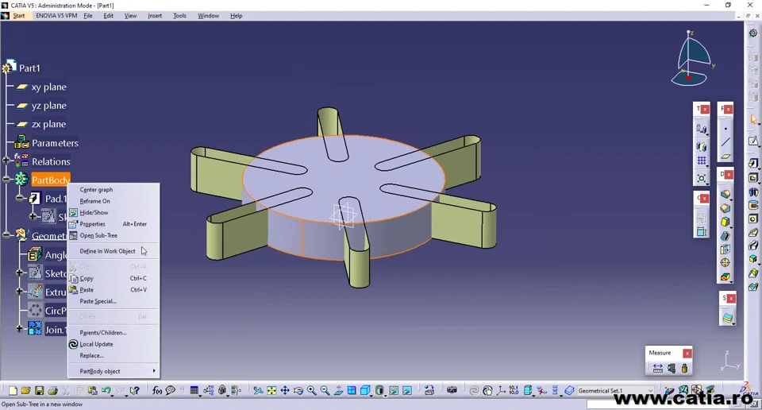The width and height of the screenshot is (762, 410).
Task: Click the New document icon
Action: click(13, 391)
